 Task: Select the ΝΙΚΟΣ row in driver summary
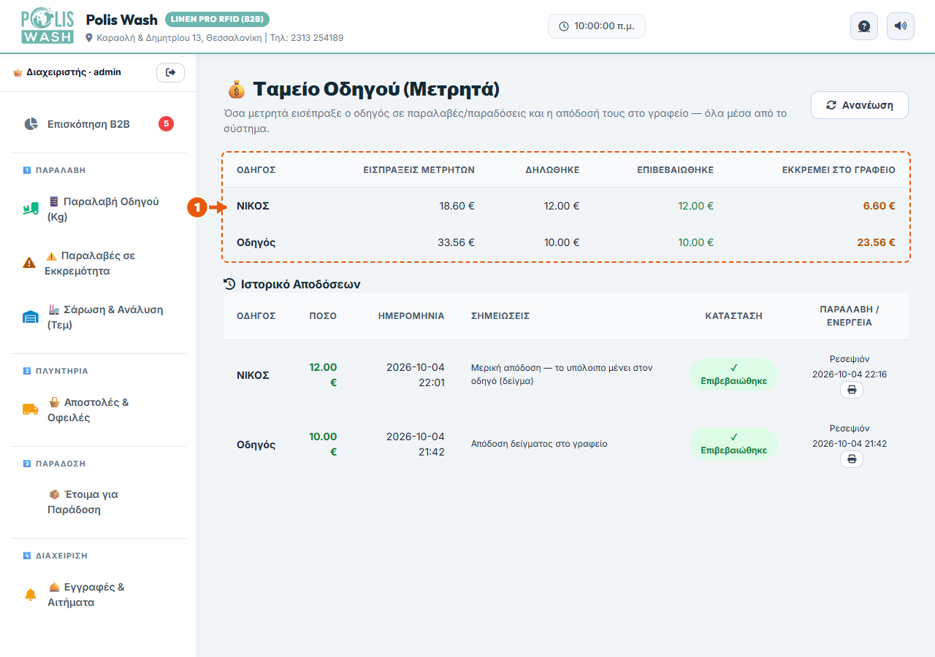566,206
